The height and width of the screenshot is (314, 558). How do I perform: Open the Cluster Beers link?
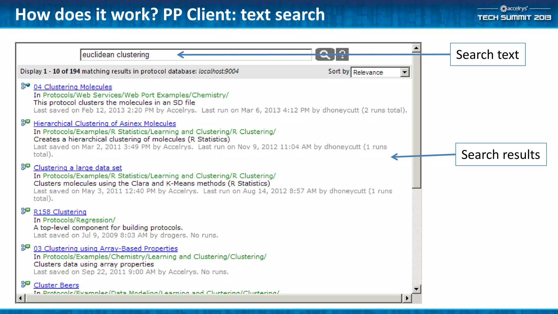[x=56, y=285]
